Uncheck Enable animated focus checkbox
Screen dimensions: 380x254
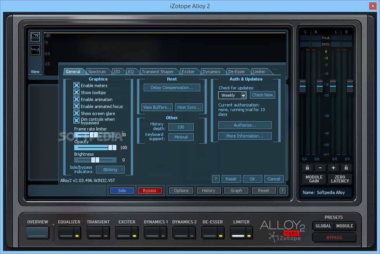tap(76, 106)
